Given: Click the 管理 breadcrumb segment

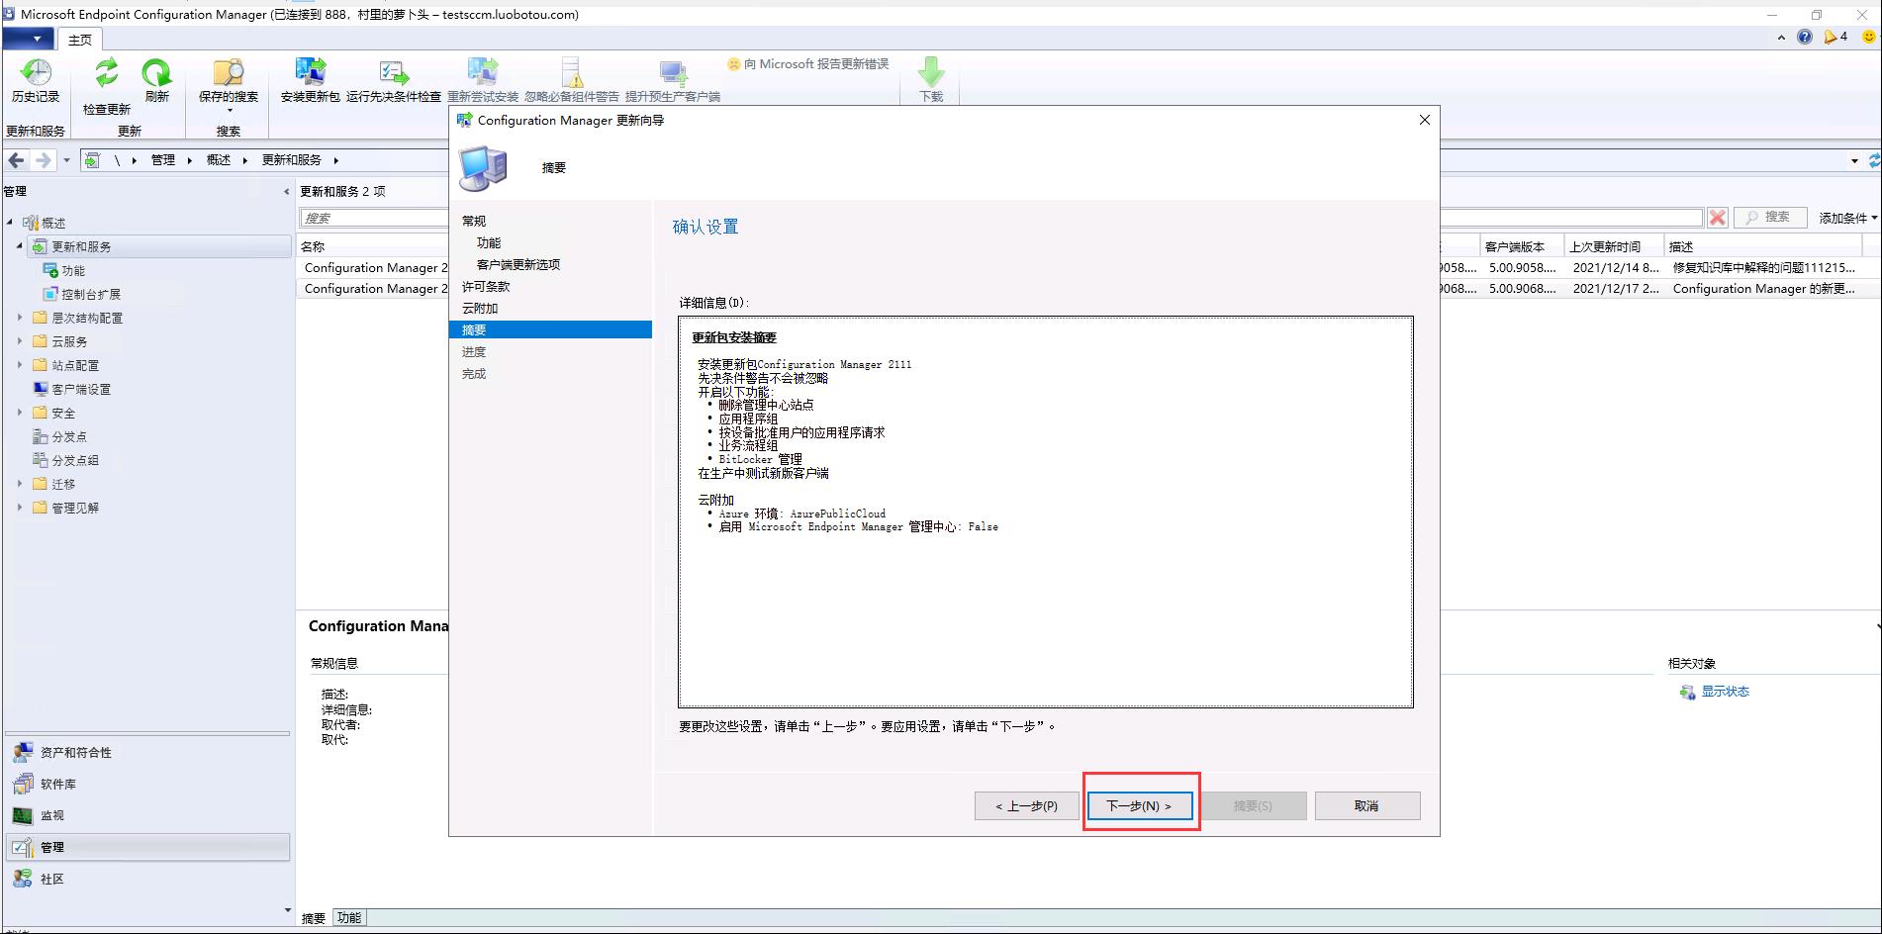Looking at the screenshot, I should pyautogui.click(x=162, y=160).
